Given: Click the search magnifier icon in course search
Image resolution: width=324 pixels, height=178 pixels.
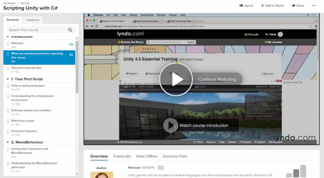Looking at the screenshot, I should coord(70,30).
